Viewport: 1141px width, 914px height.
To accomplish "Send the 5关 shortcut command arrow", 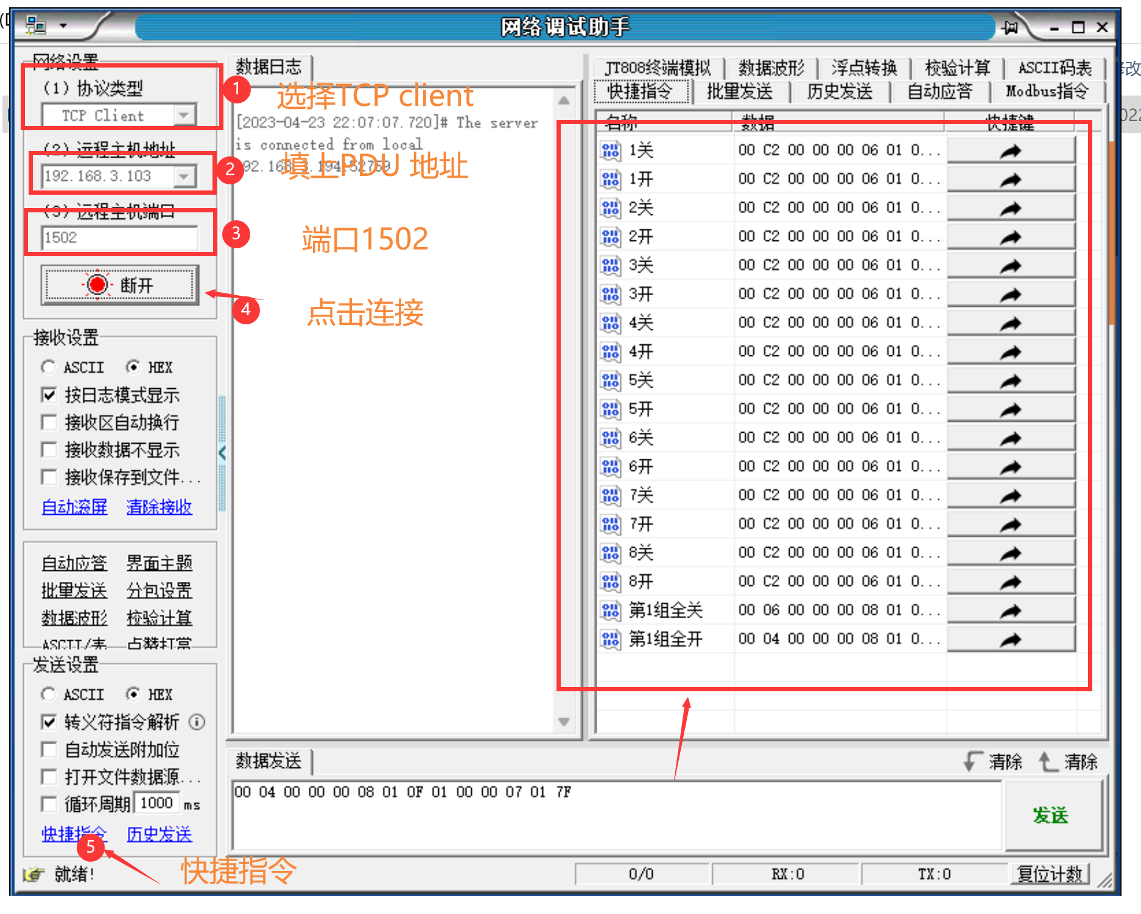I will pyautogui.click(x=1011, y=381).
